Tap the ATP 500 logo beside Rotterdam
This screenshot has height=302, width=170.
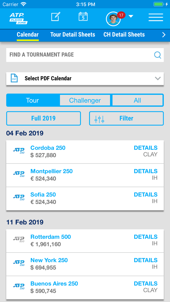tap(19, 240)
